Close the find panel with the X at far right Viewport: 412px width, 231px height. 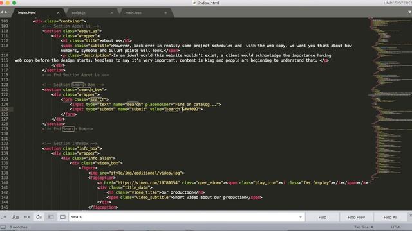click(x=411, y=215)
